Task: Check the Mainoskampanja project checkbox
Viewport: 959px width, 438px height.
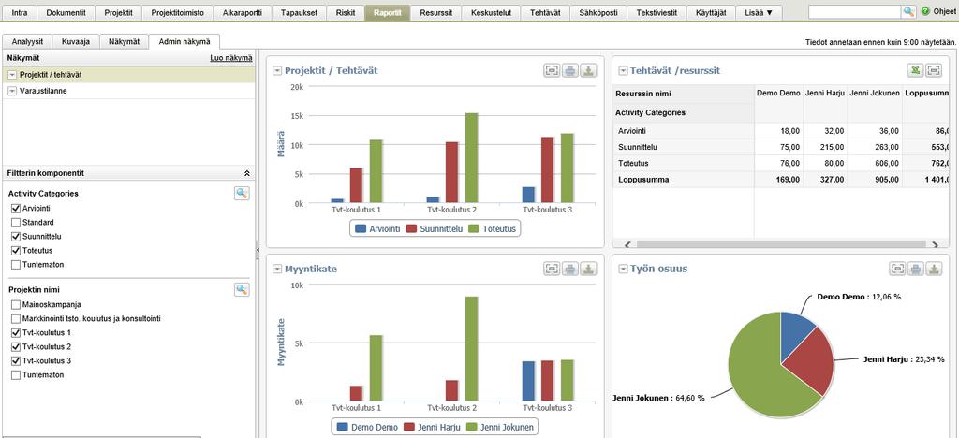Action: [x=16, y=304]
